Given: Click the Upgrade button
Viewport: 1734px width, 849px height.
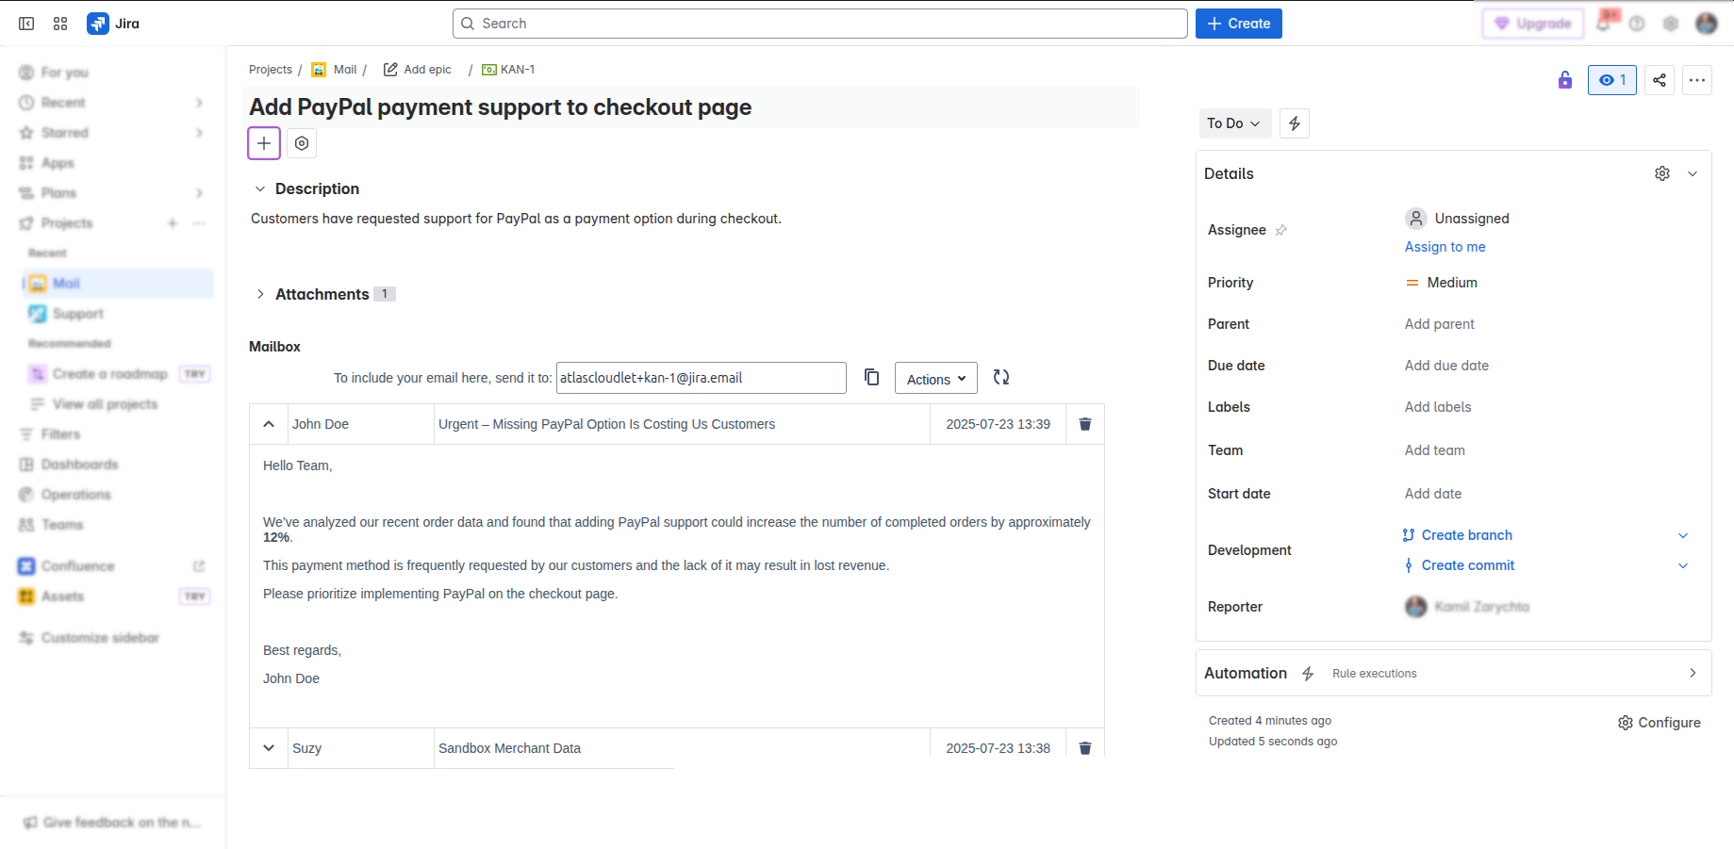Looking at the screenshot, I should [x=1533, y=24].
